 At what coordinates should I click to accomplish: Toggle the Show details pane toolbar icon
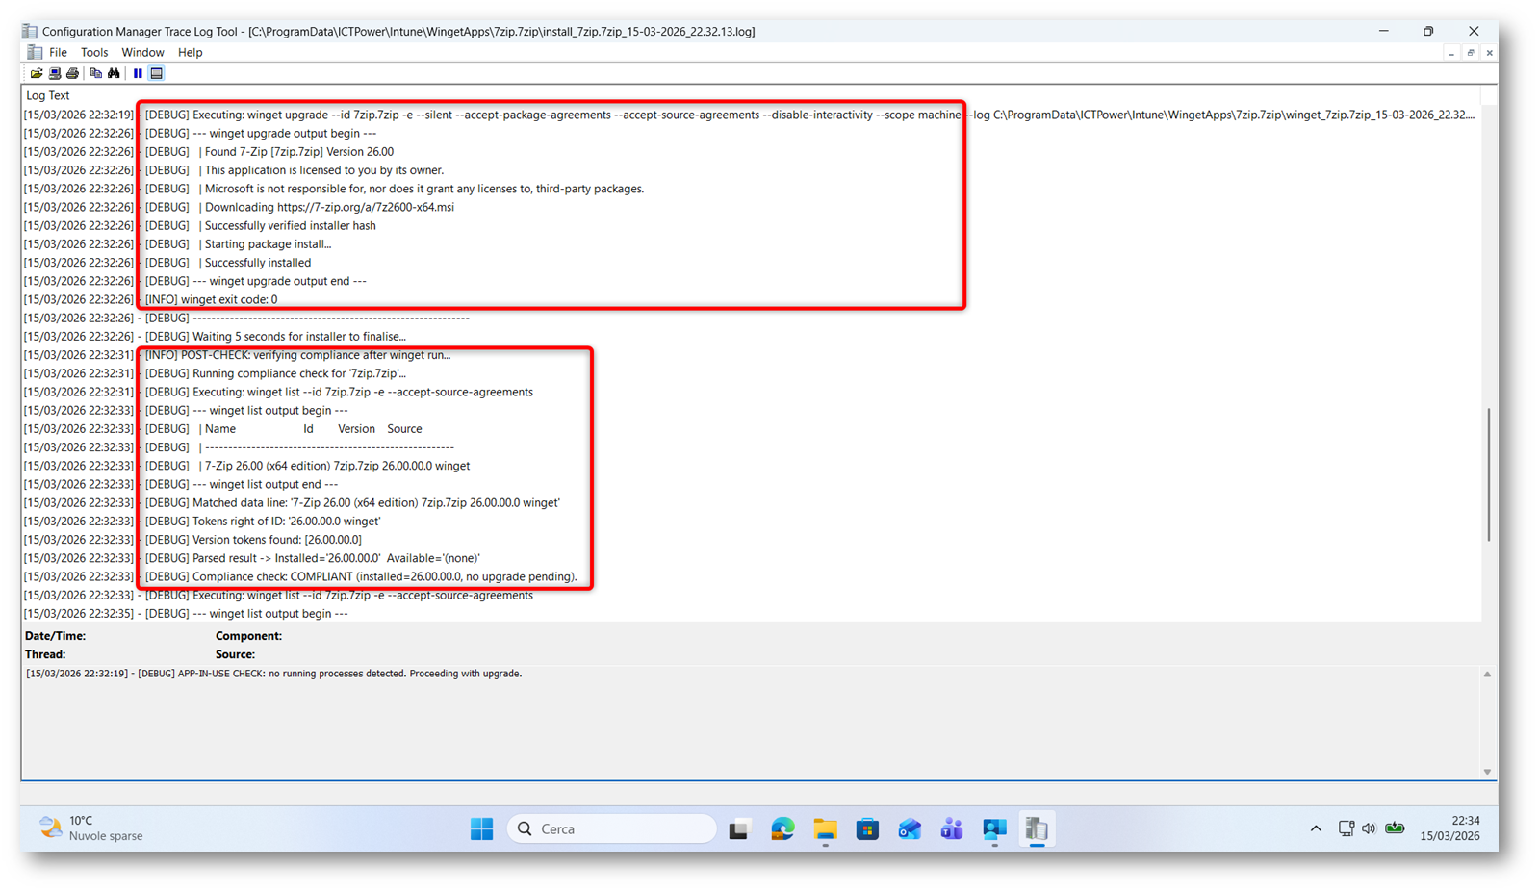pos(156,73)
